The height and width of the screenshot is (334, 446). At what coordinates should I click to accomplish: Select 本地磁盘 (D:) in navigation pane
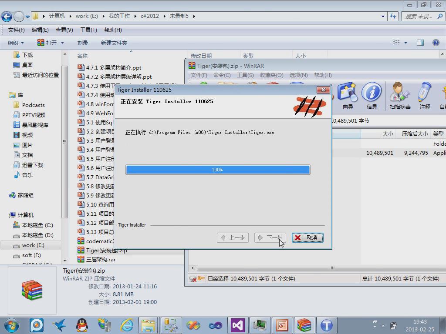pyautogui.click(x=33, y=235)
